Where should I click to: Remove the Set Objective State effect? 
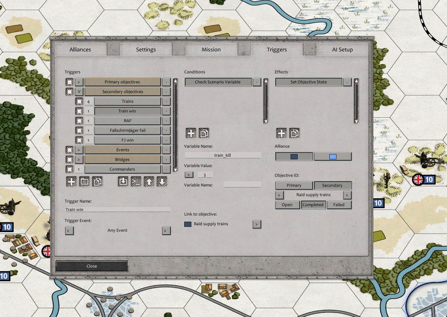click(x=347, y=82)
